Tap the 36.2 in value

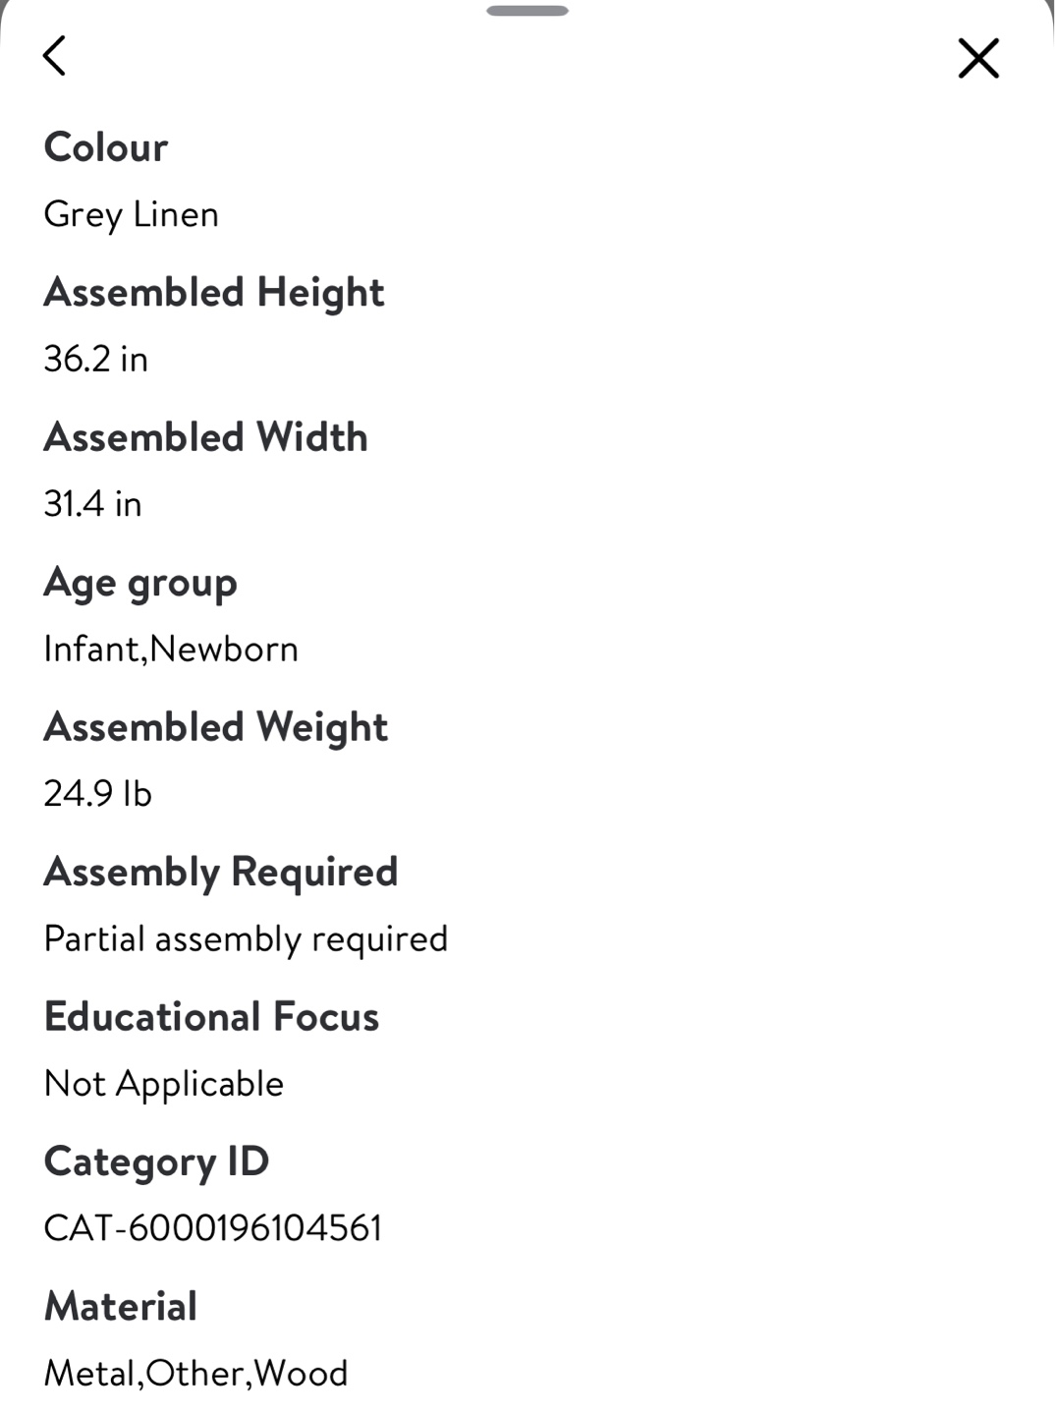click(x=96, y=359)
